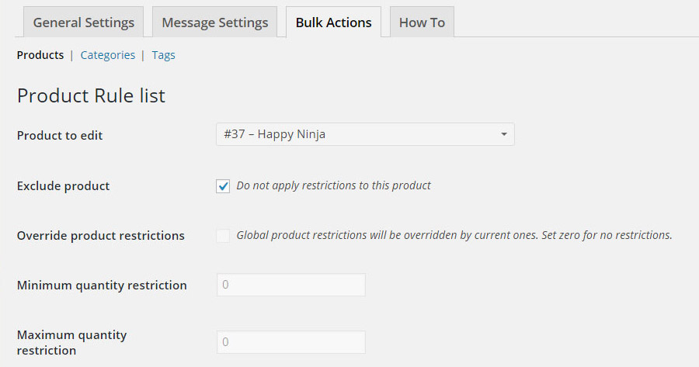Click the Minimum quantity restriction input field

290,285
